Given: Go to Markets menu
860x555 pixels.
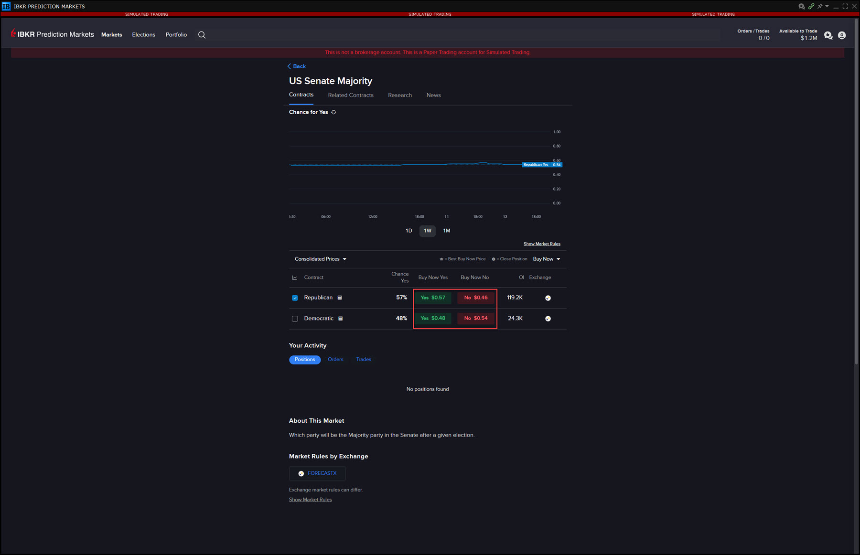Looking at the screenshot, I should tap(112, 35).
